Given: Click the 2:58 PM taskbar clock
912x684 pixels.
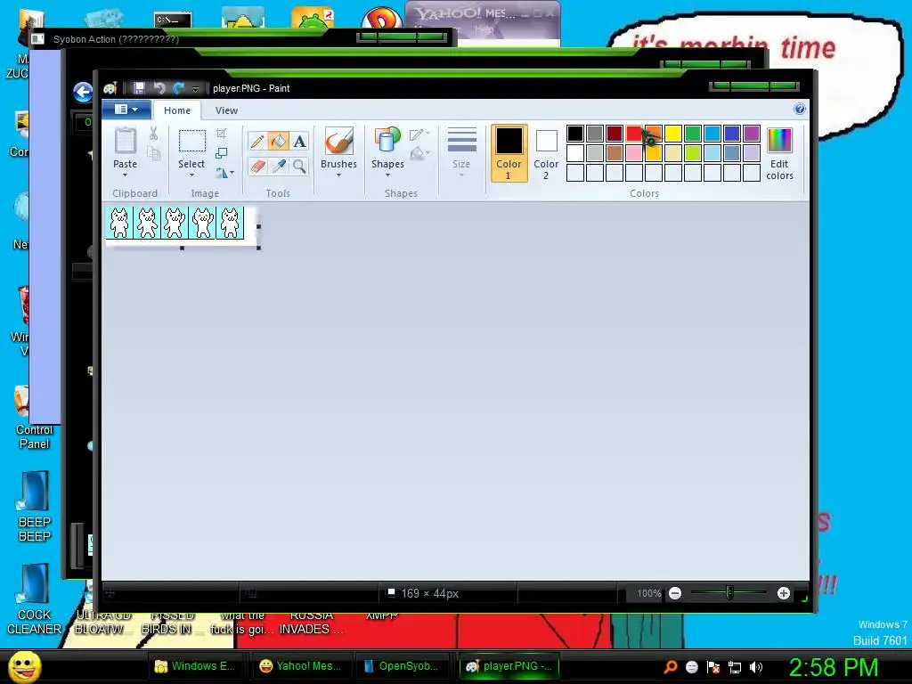Looking at the screenshot, I should 833,667.
